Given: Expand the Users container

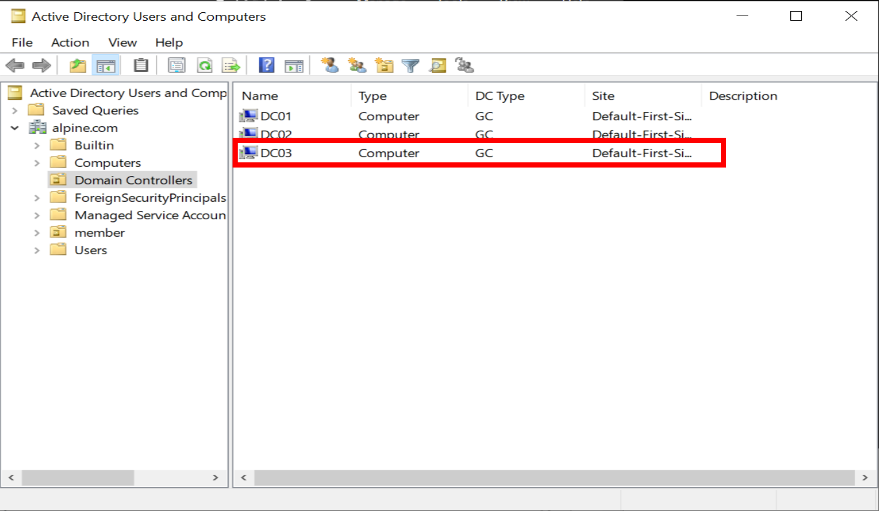Looking at the screenshot, I should click(37, 250).
